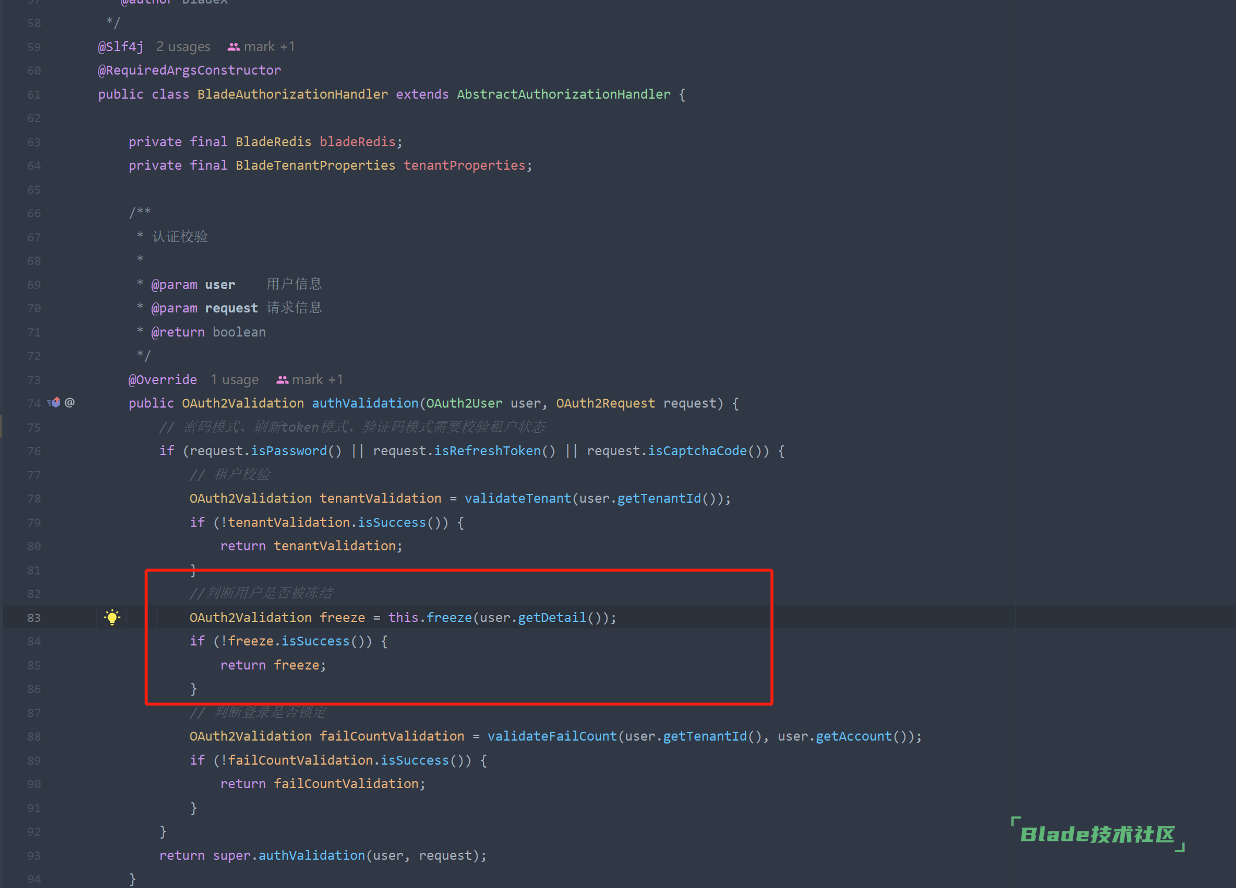The width and height of the screenshot is (1236, 888).
Task: Click the isPassword() call on line 76
Action: click(x=297, y=450)
